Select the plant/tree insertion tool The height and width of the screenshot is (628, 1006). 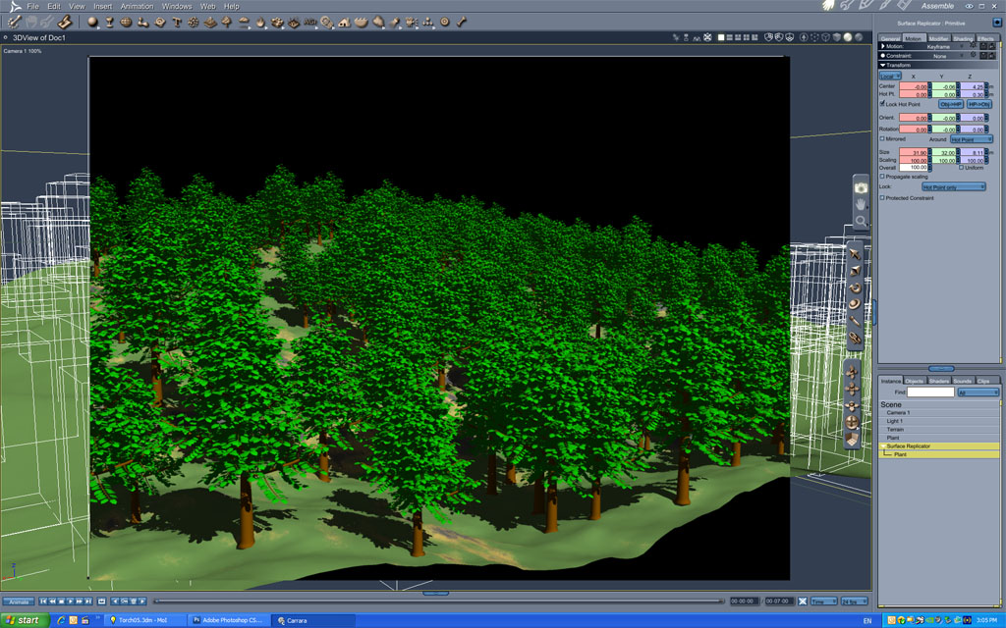pos(227,22)
